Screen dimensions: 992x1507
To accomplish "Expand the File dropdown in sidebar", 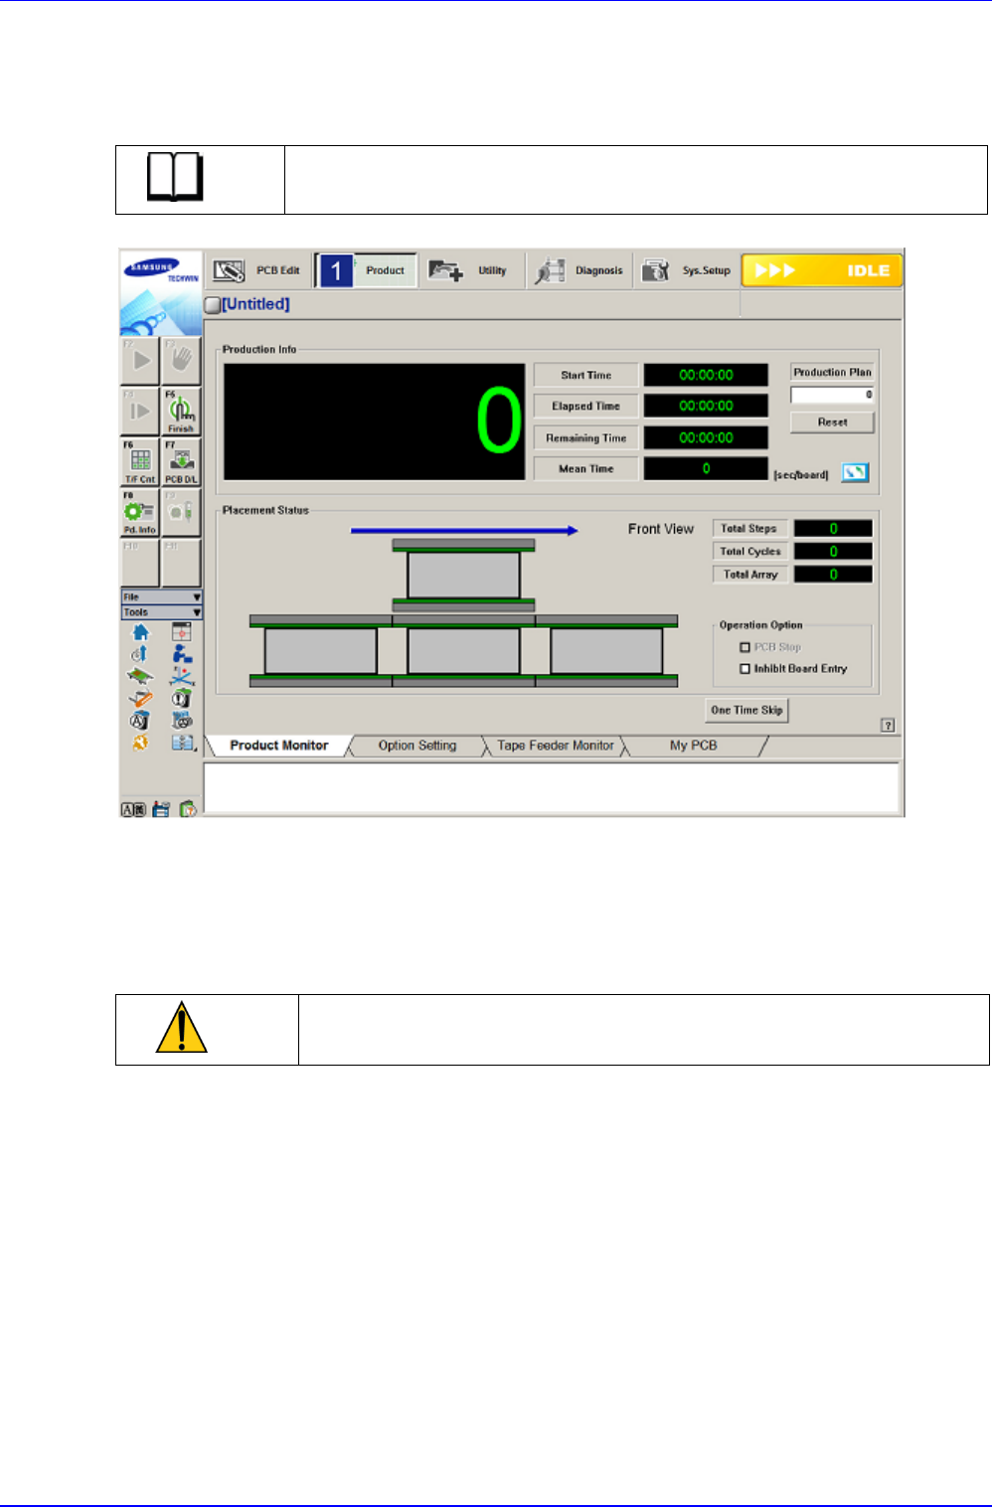I will [x=161, y=597].
